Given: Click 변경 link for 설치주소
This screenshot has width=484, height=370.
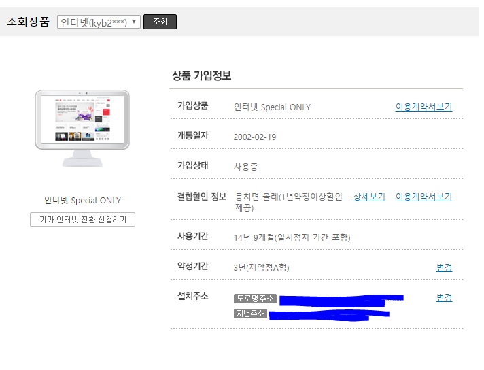Looking at the screenshot, I should 444,297.
